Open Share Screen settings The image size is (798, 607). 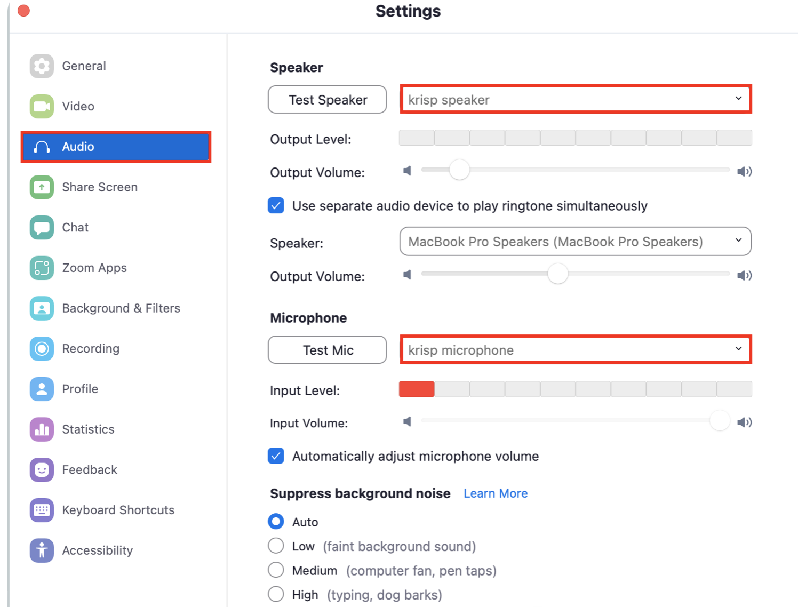(x=42, y=187)
